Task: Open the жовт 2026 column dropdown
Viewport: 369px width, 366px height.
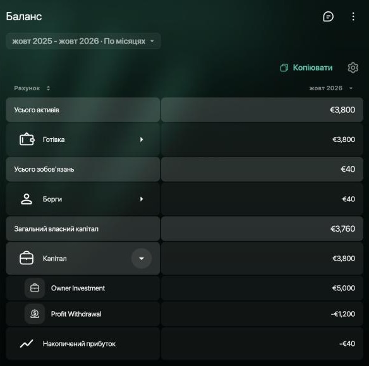Action: click(x=351, y=88)
